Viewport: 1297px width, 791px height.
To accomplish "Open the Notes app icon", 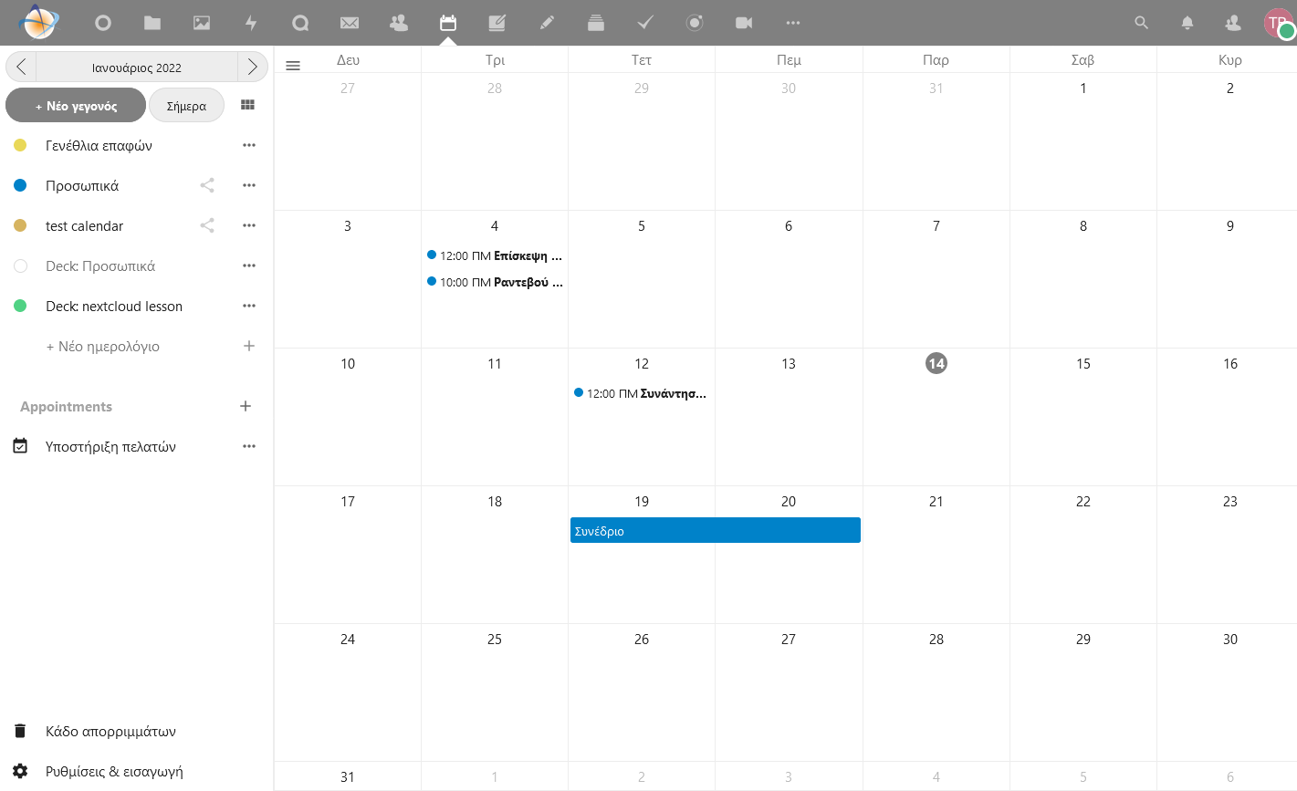I will 497,23.
